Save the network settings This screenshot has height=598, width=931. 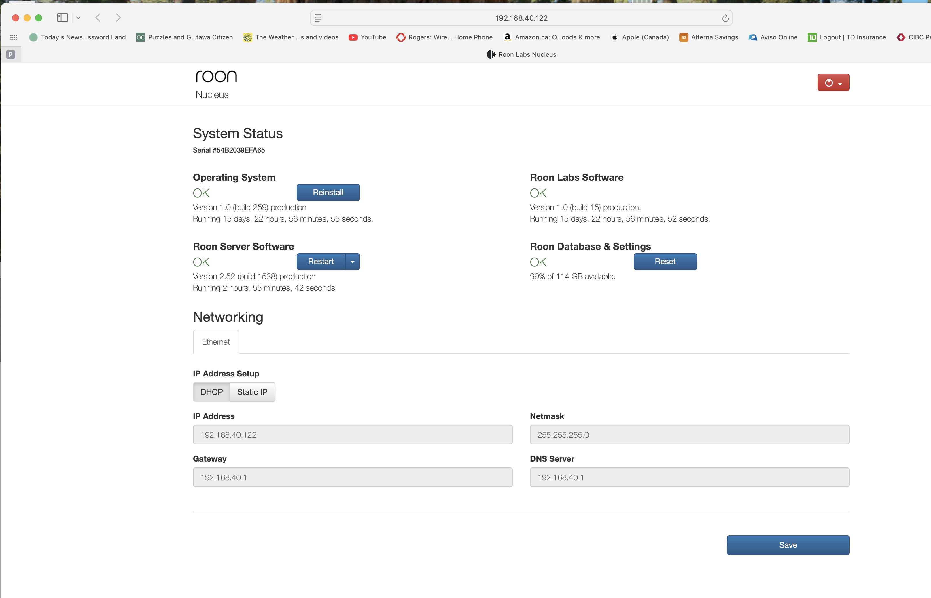[x=788, y=545]
